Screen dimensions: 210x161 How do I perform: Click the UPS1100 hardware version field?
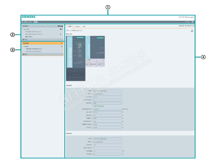[x=107, y=148]
